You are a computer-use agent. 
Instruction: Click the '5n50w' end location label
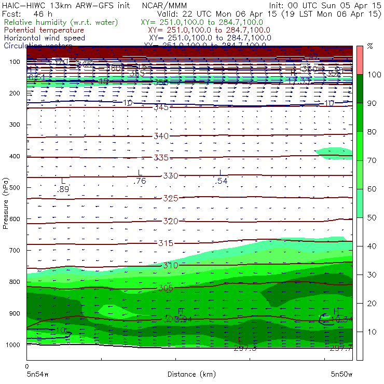341,374
